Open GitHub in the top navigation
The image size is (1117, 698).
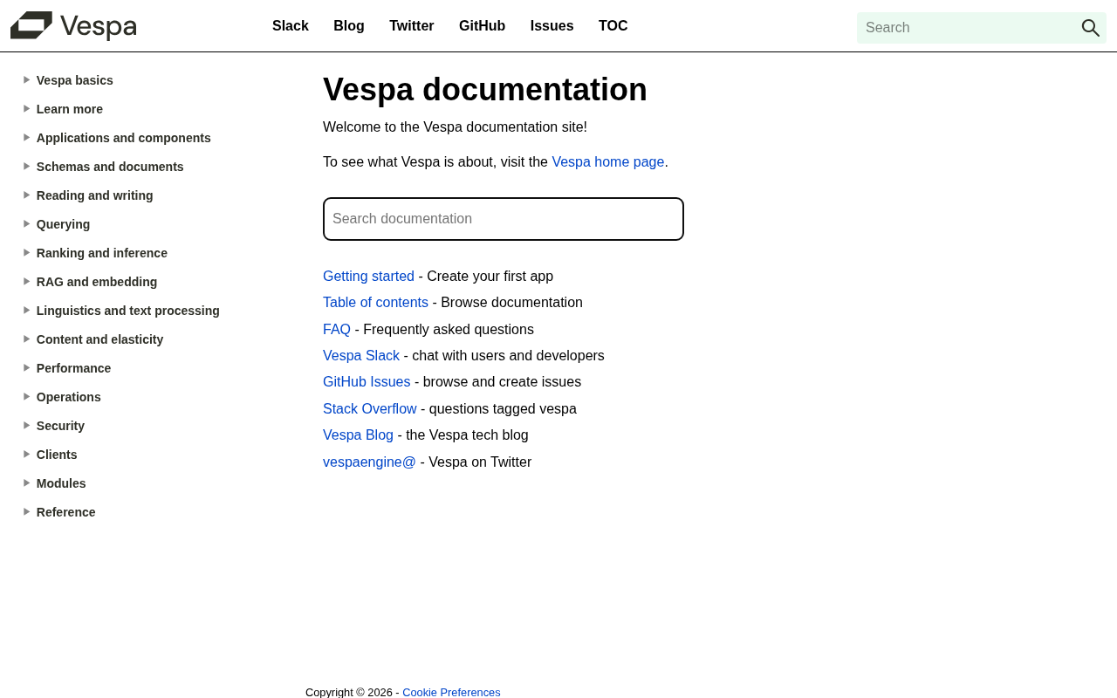click(482, 26)
